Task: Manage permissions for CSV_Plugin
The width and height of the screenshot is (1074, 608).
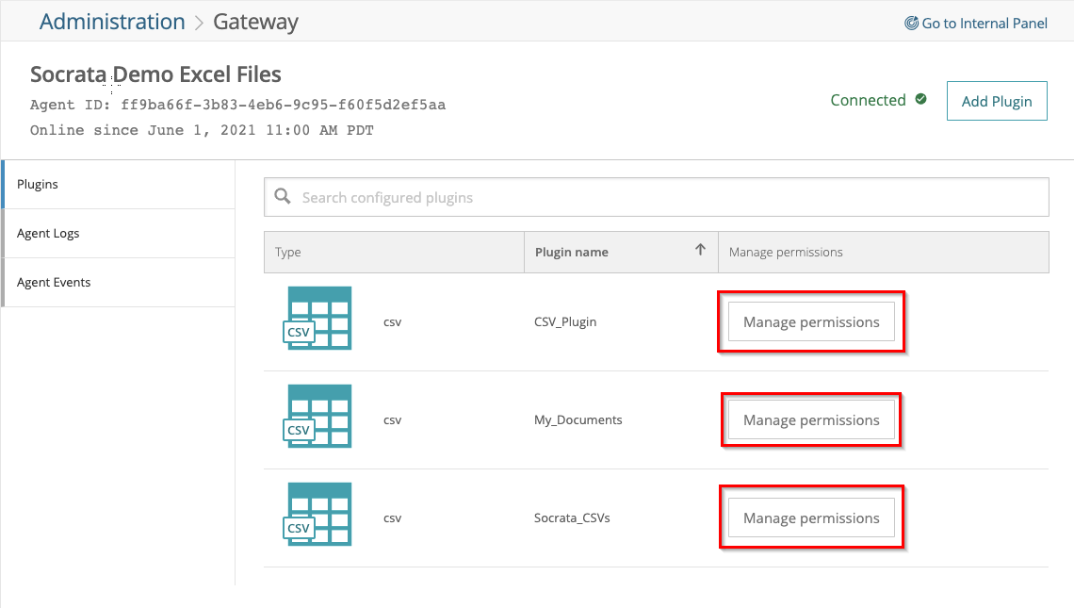Action: [810, 320]
